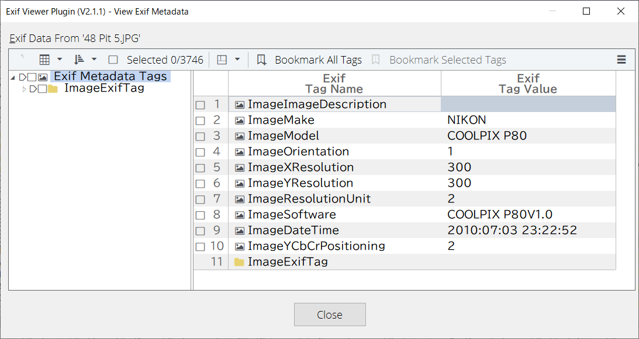Viewport: 639px width, 339px height.
Task: Click the Exif Tag Name column header
Action: (334, 83)
